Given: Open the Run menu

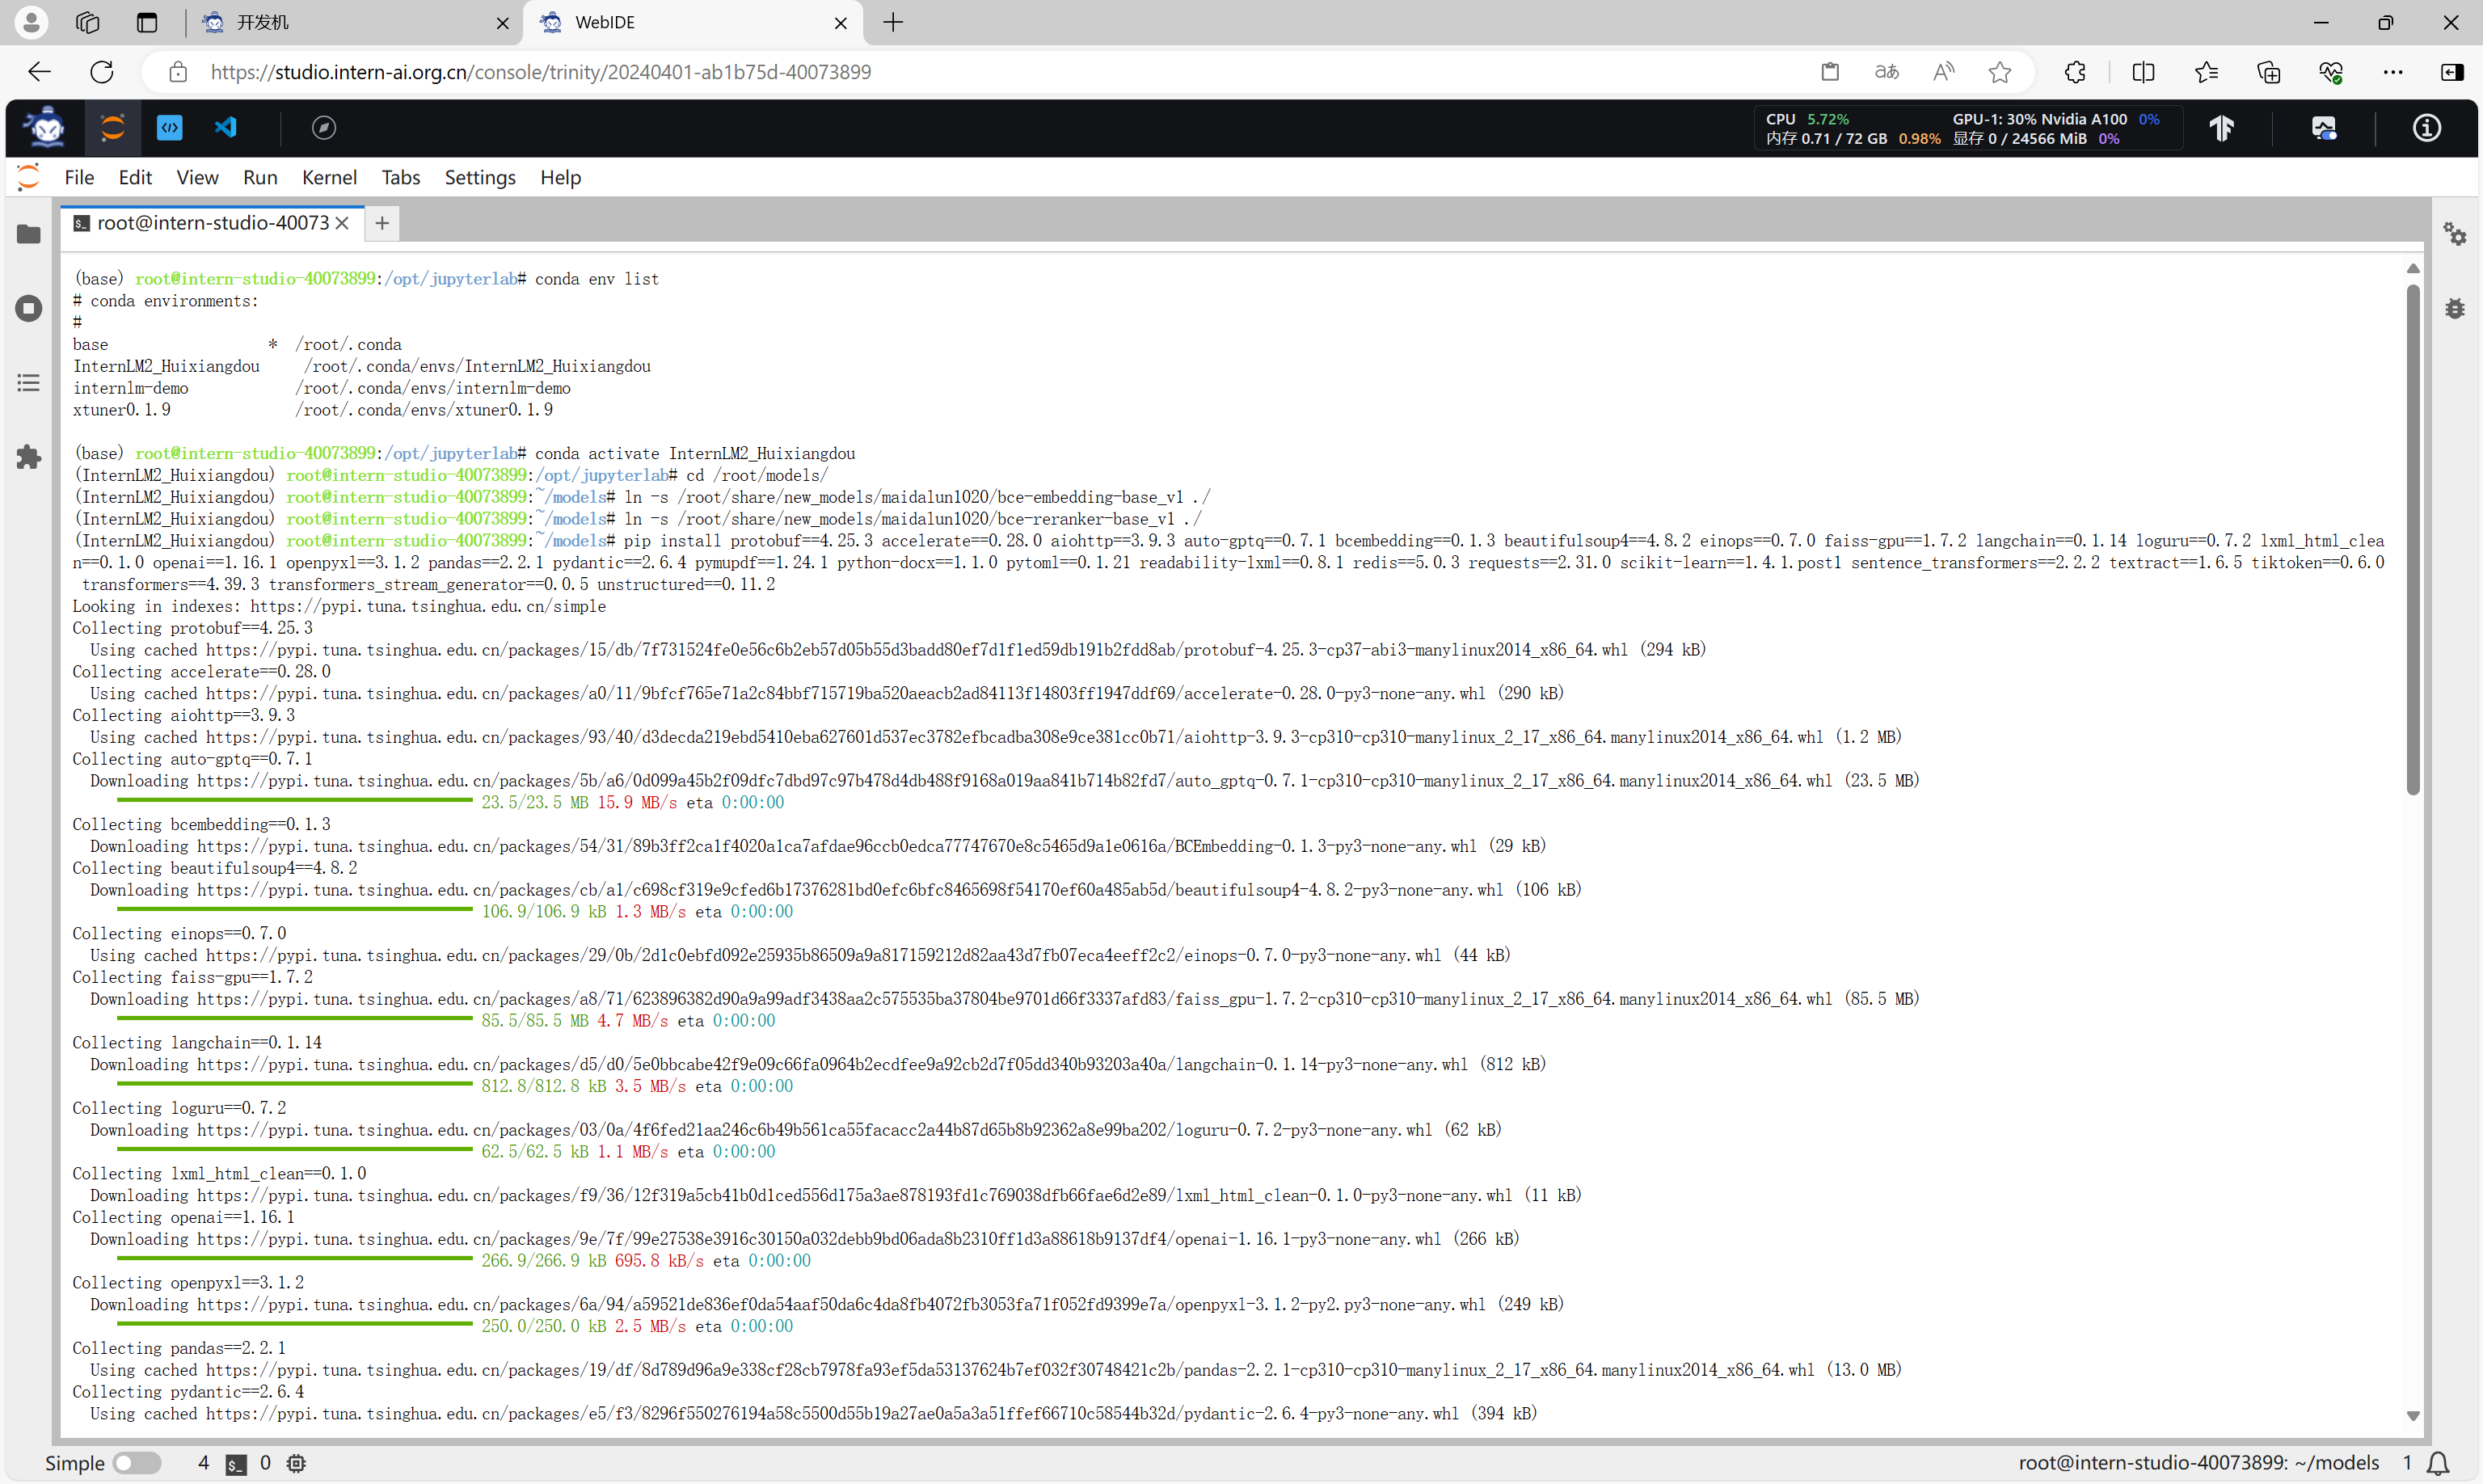Looking at the screenshot, I should pos(260,177).
